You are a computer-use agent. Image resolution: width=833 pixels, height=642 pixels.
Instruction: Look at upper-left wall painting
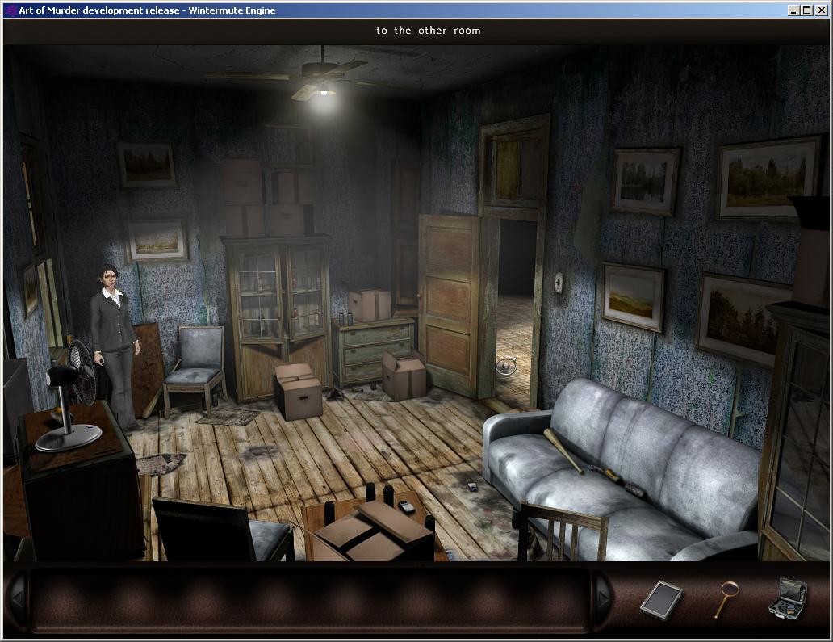pos(147,165)
